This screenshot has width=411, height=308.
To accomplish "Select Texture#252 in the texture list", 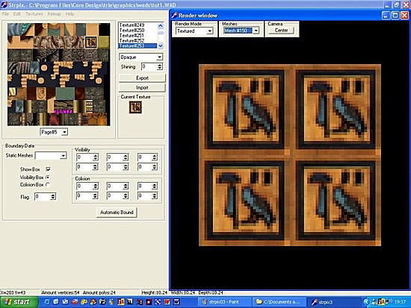I will (137, 41).
